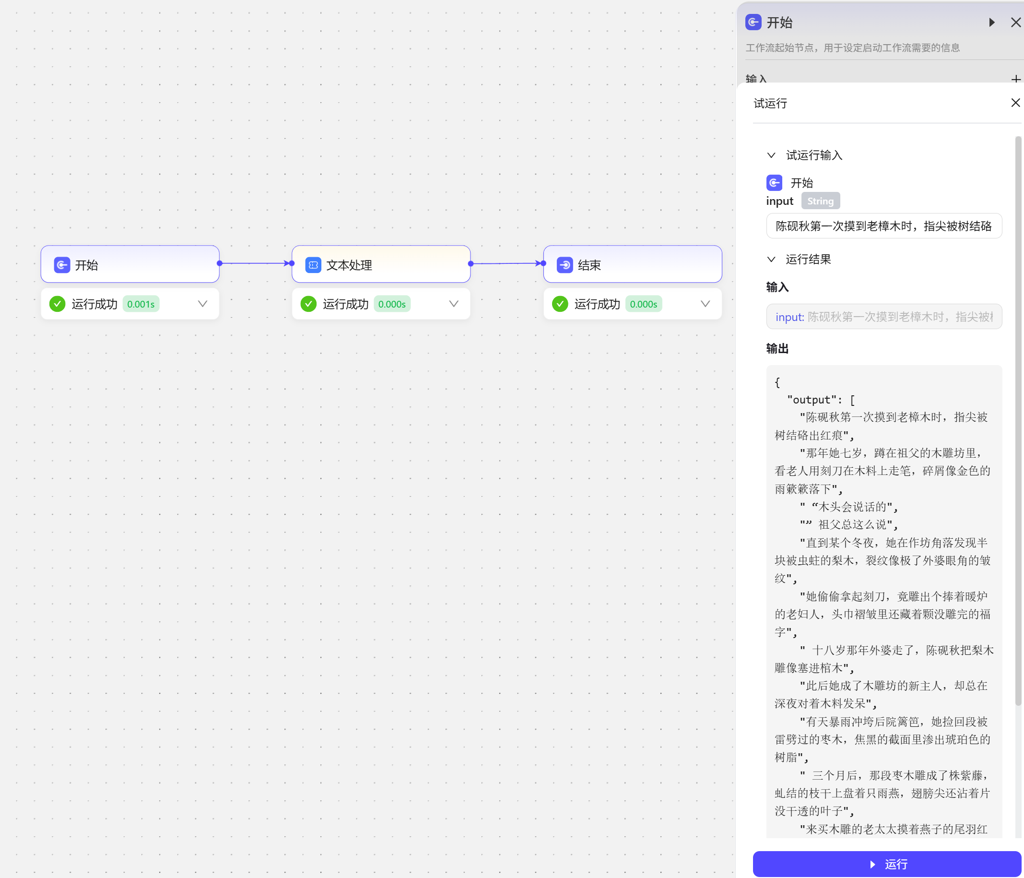Expand the 开始 node run result chevron

coord(202,304)
